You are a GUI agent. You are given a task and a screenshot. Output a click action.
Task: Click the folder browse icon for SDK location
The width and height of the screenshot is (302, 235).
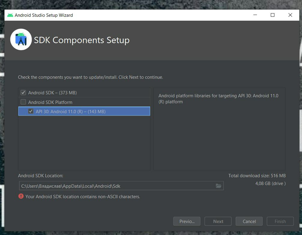click(219, 186)
